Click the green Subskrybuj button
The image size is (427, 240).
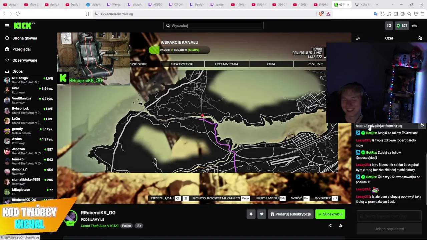tap(330, 214)
